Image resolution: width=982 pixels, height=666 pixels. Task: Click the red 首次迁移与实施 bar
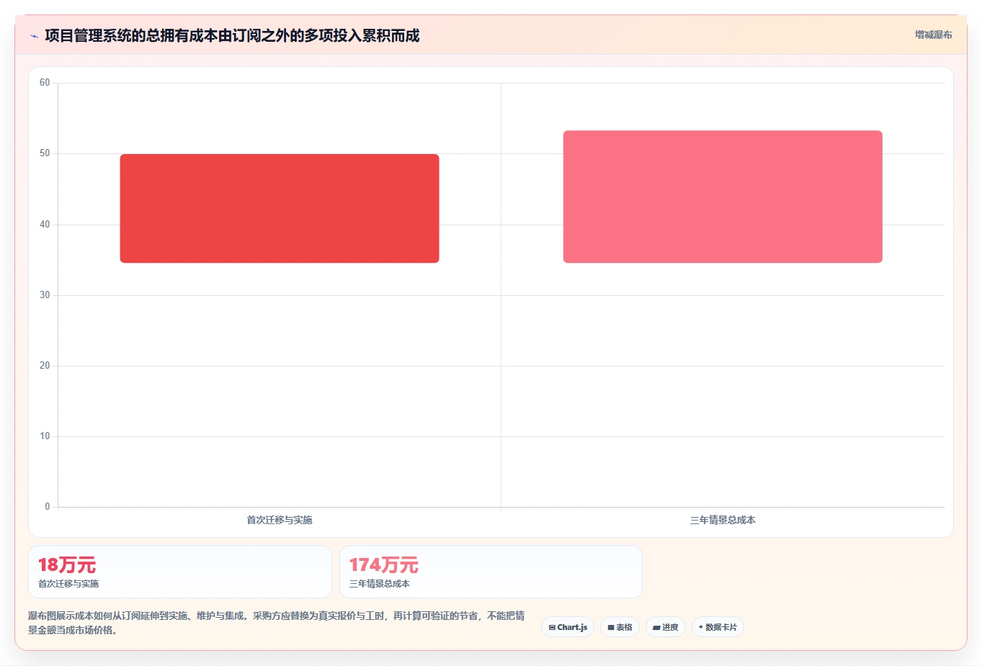(x=280, y=208)
